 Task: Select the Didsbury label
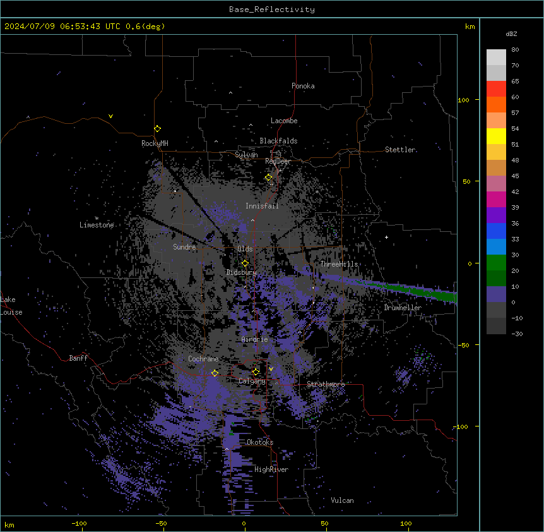pyautogui.click(x=242, y=272)
